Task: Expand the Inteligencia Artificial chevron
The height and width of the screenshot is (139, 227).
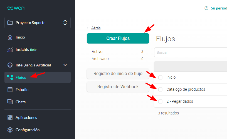Action: [65, 65]
